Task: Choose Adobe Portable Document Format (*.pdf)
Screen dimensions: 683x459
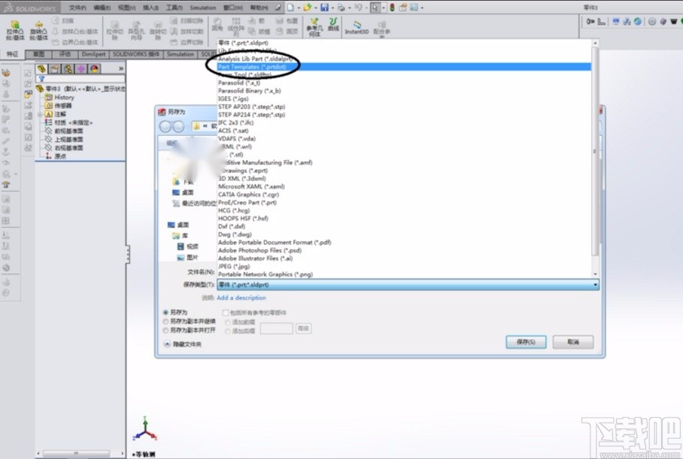Action: pos(275,243)
